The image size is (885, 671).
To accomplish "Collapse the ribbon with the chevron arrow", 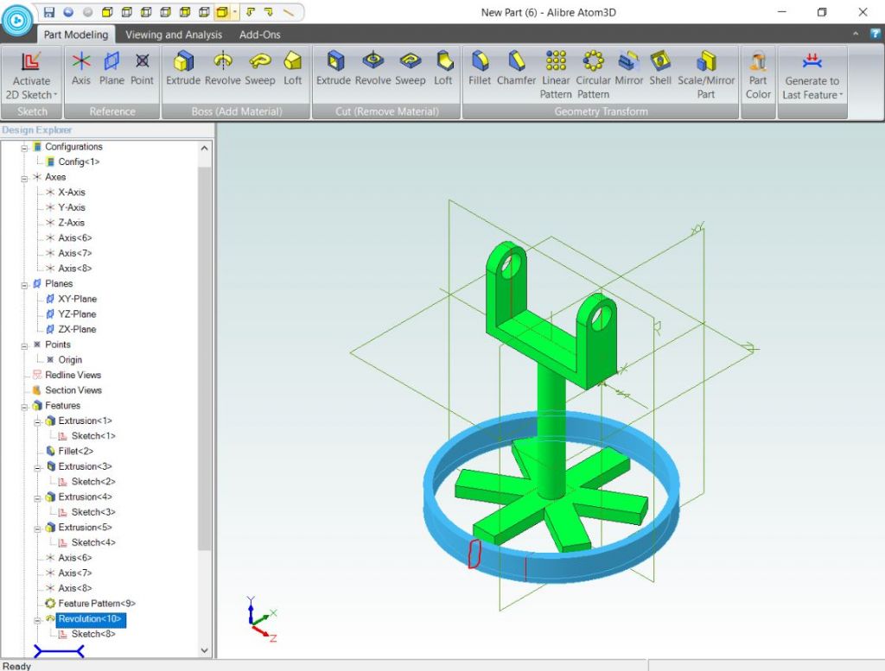I will click(856, 34).
